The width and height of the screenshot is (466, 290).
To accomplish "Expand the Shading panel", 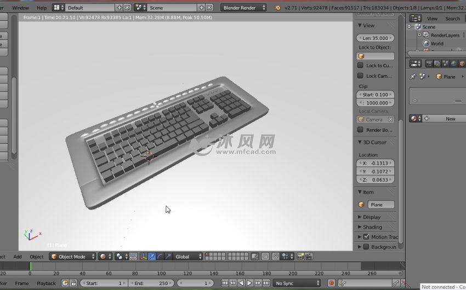I will [372, 227].
